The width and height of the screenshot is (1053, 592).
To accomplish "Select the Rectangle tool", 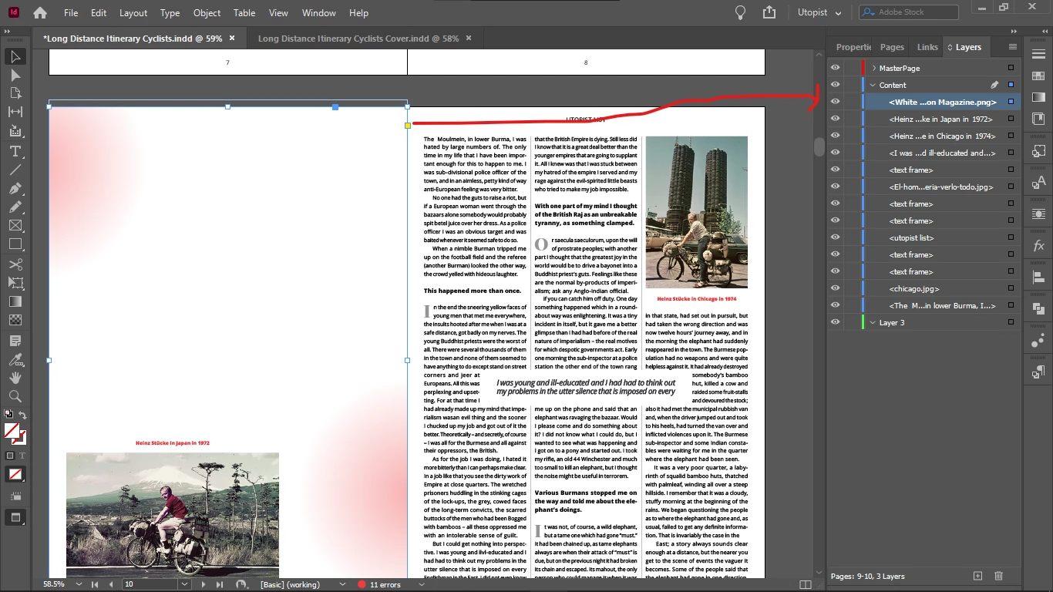I will point(15,244).
